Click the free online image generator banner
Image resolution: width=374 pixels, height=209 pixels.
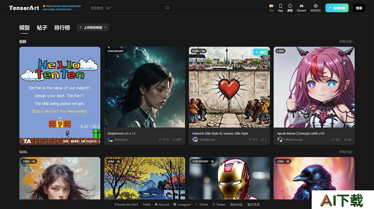62,8
